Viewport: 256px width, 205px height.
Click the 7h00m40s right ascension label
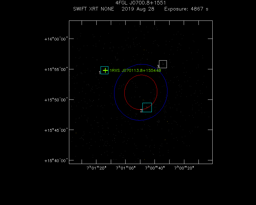point(155,168)
